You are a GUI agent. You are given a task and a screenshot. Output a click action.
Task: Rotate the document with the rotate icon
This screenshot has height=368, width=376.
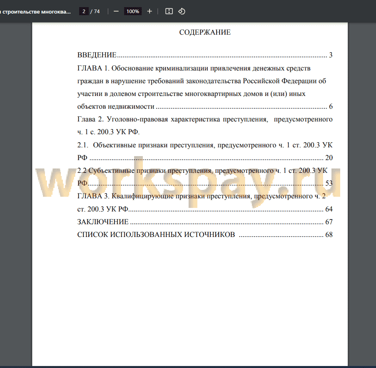pyautogui.click(x=181, y=11)
